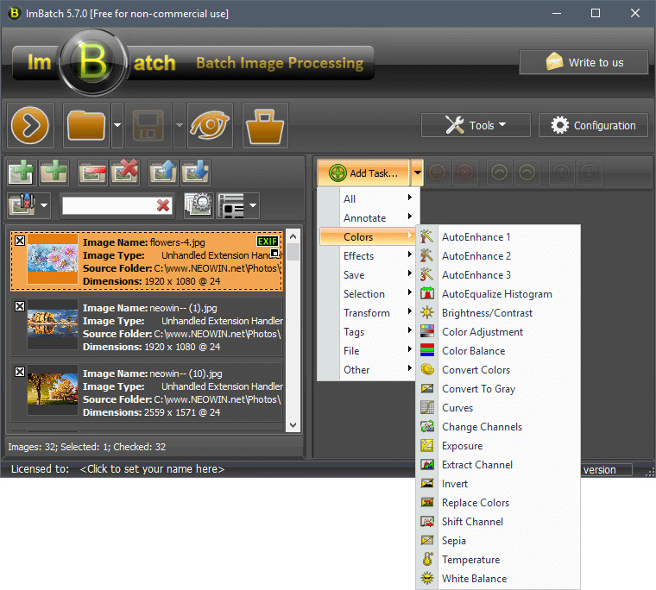
Task: Click the Add Task button
Action: point(363,173)
